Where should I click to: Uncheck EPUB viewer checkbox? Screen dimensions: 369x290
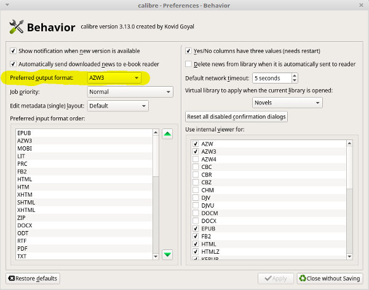point(196,229)
